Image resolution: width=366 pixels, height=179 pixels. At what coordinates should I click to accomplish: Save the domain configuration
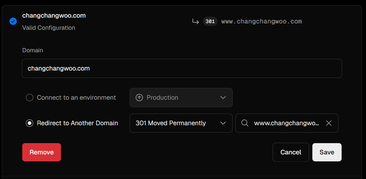click(x=327, y=152)
